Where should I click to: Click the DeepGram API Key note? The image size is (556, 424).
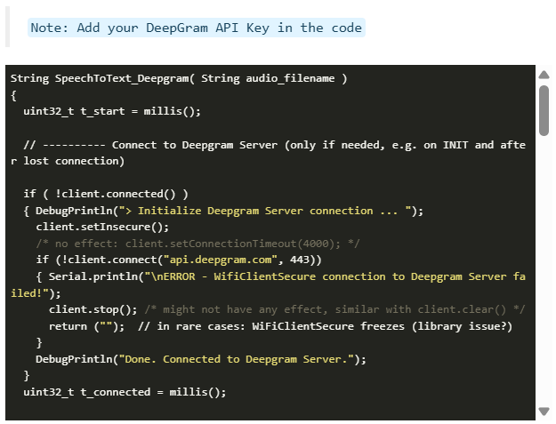coord(196,28)
